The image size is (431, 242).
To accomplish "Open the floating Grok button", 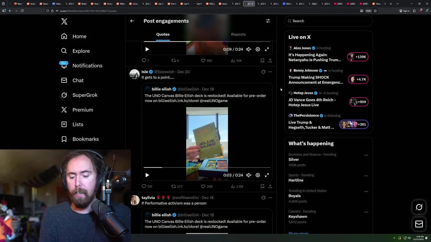I will point(419,207).
